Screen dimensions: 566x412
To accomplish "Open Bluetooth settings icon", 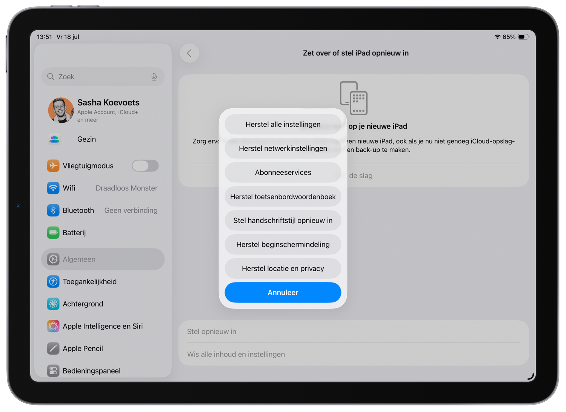I will click(53, 210).
